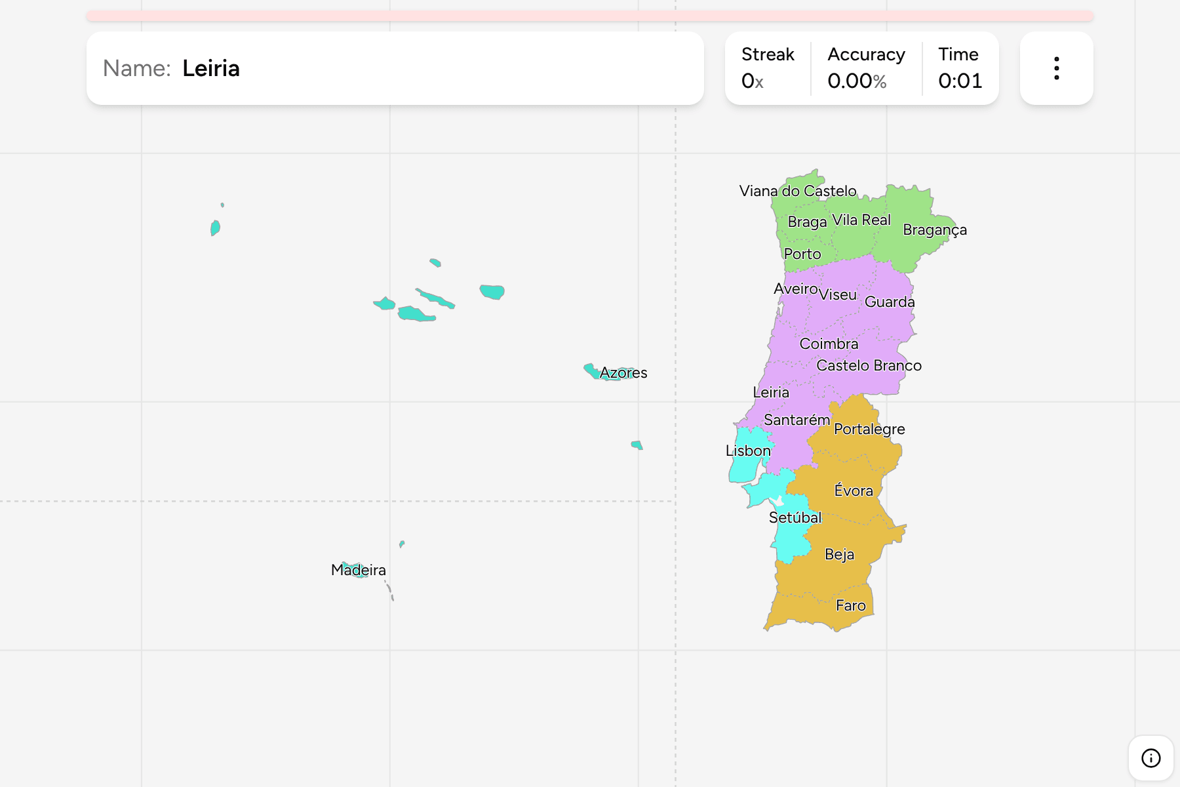The width and height of the screenshot is (1180, 787).
Task: Click the Évora district label
Action: [x=854, y=491]
